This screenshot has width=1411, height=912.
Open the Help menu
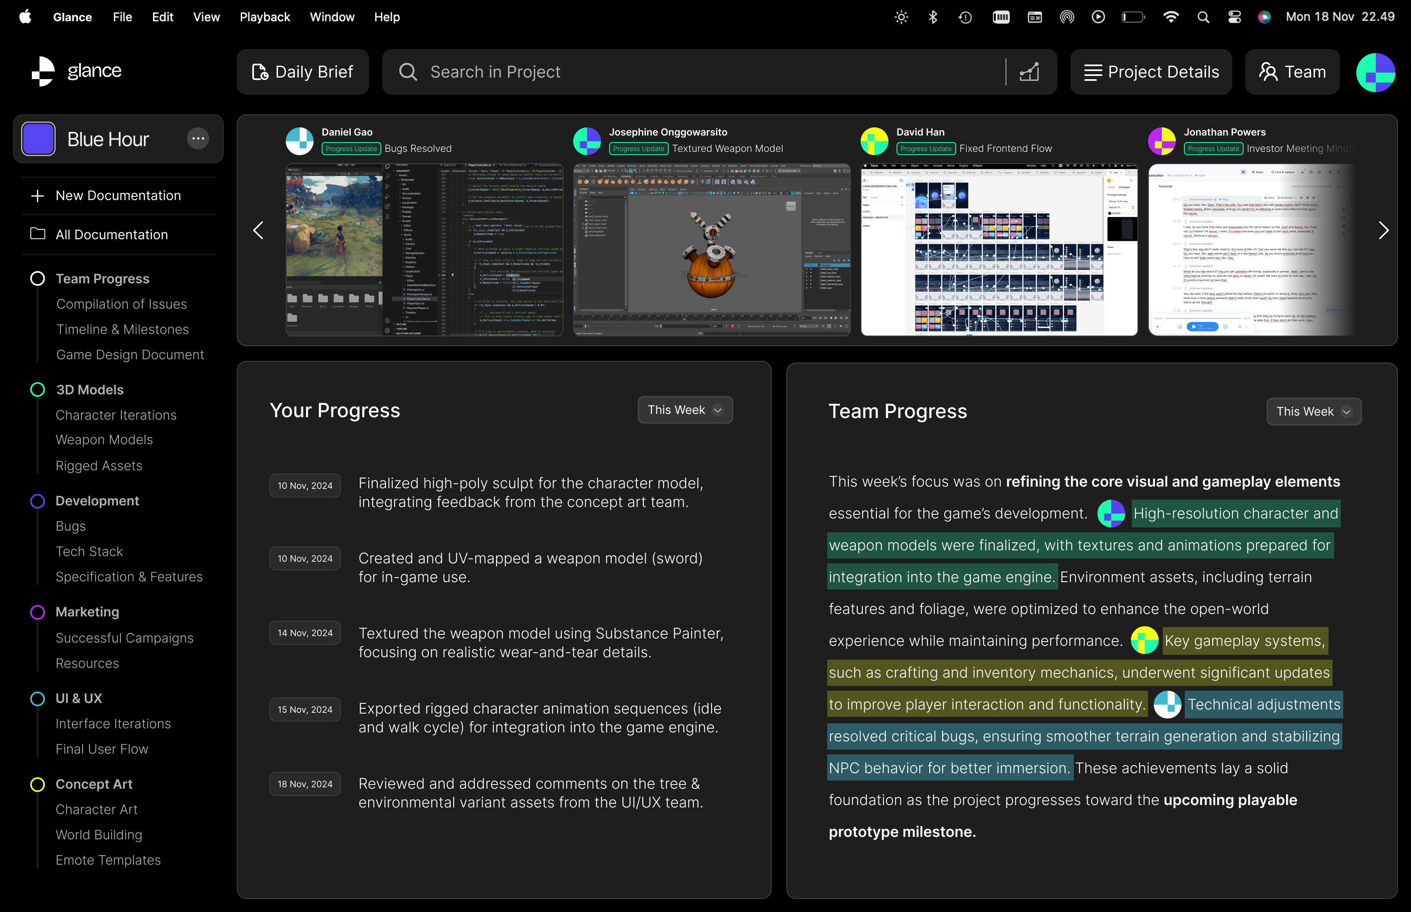point(387,17)
